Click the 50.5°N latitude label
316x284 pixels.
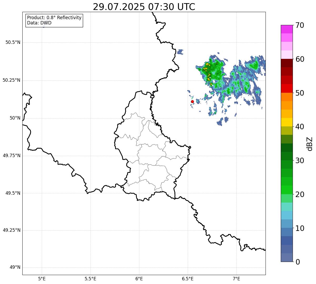point(13,42)
